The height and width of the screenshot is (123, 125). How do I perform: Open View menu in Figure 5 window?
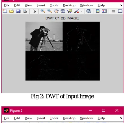[29, 118]
